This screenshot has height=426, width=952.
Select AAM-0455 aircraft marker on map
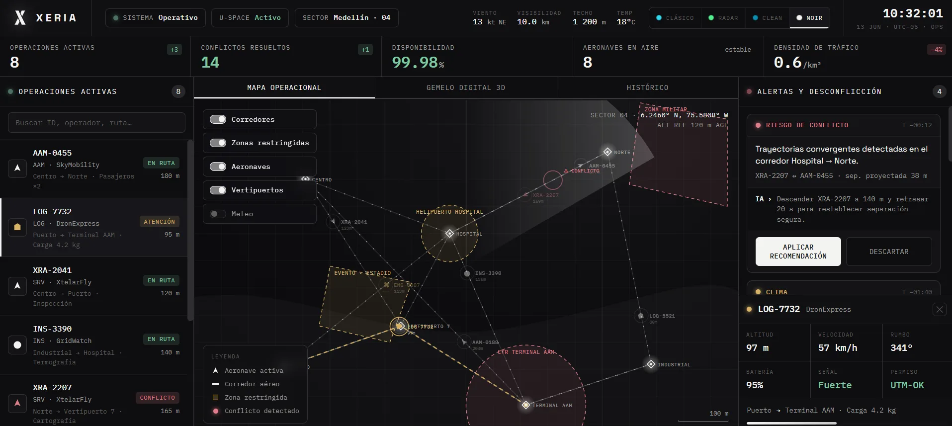[580, 166]
